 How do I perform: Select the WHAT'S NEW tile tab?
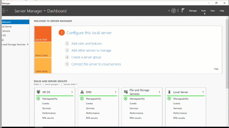tap(43, 50)
